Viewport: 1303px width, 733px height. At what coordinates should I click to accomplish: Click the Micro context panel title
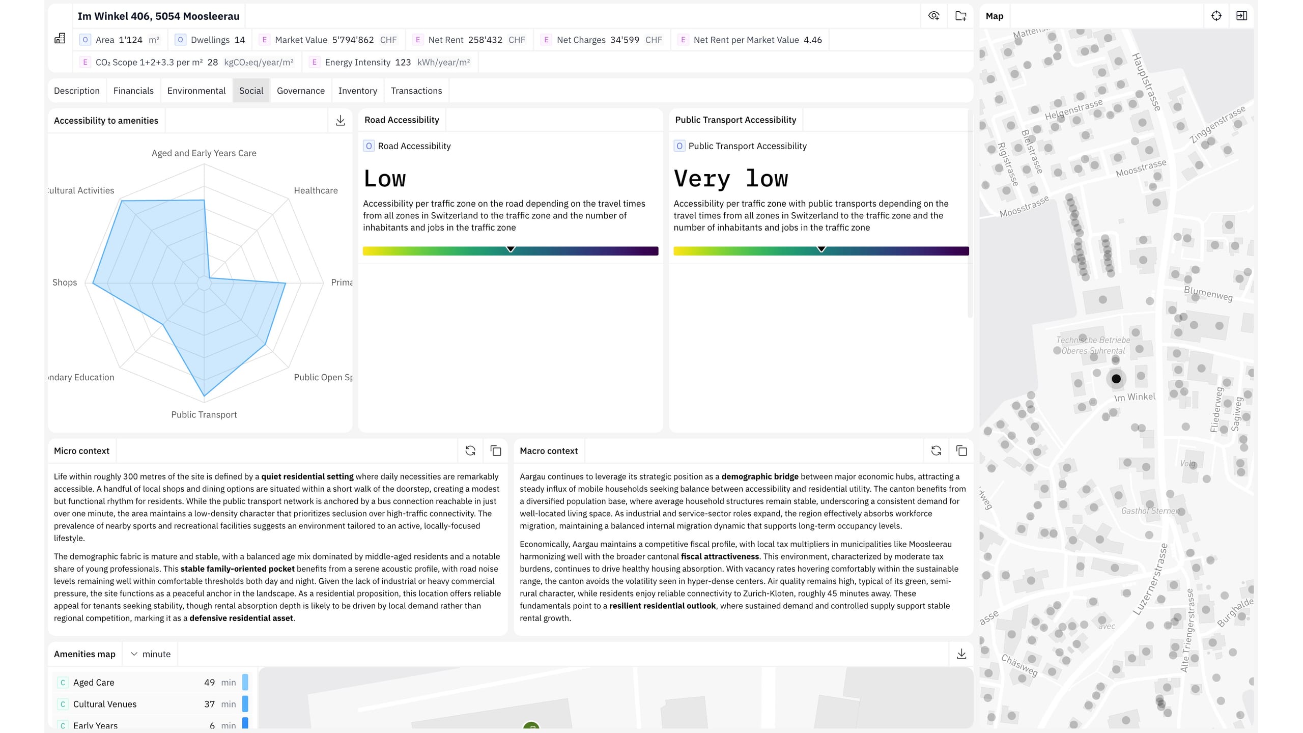[81, 451]
